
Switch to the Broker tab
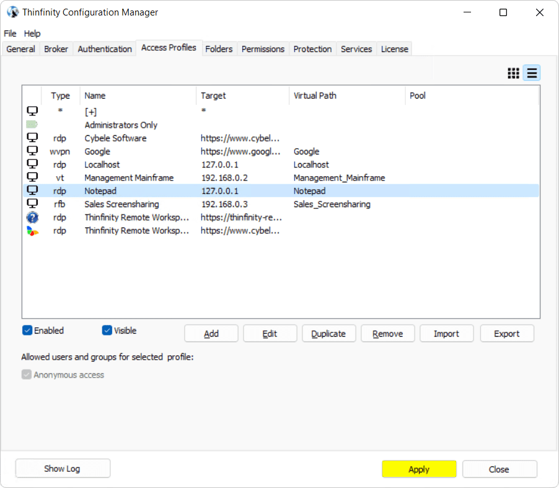[x=56, y=49]
